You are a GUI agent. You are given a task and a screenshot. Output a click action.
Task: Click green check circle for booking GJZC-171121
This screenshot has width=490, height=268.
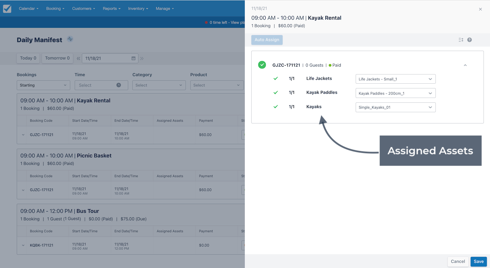262,65
